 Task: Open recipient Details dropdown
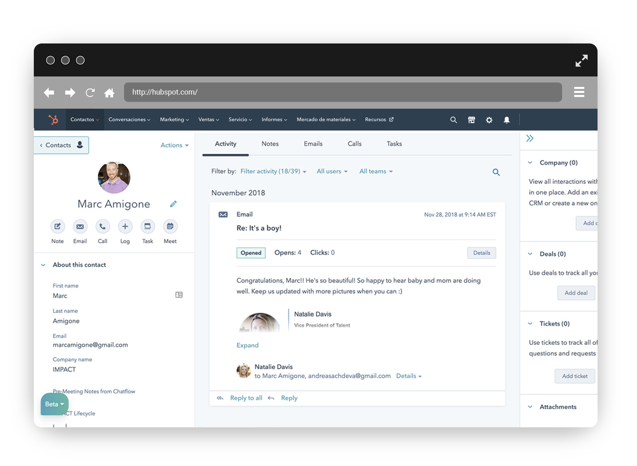[409, 376]
